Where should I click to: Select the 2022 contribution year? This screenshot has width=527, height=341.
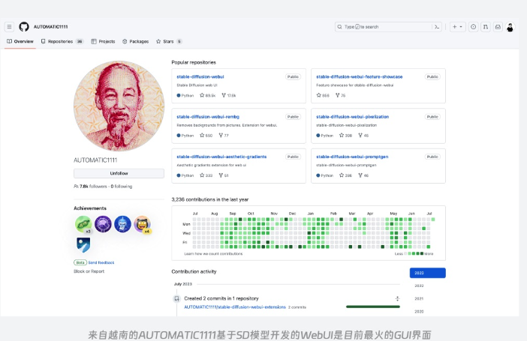point(419,286)
